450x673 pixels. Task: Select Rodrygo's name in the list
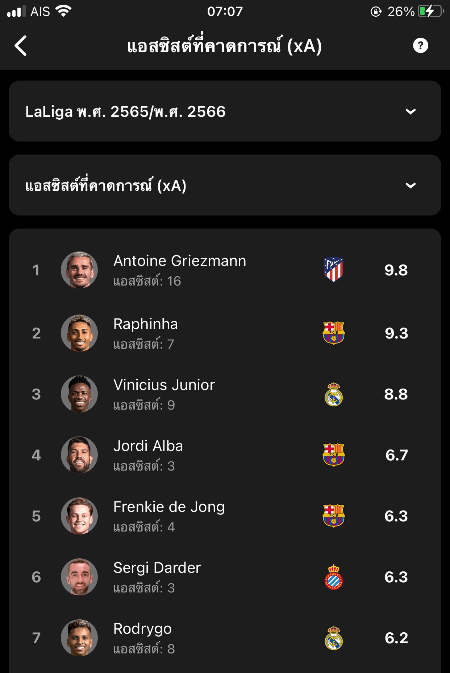pos(142,629)
